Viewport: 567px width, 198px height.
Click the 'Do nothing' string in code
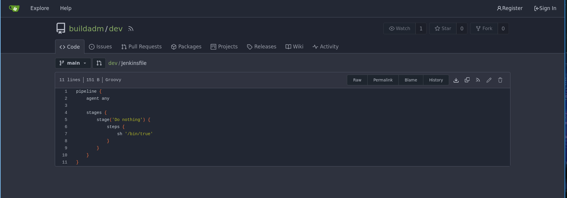[127, 120]
